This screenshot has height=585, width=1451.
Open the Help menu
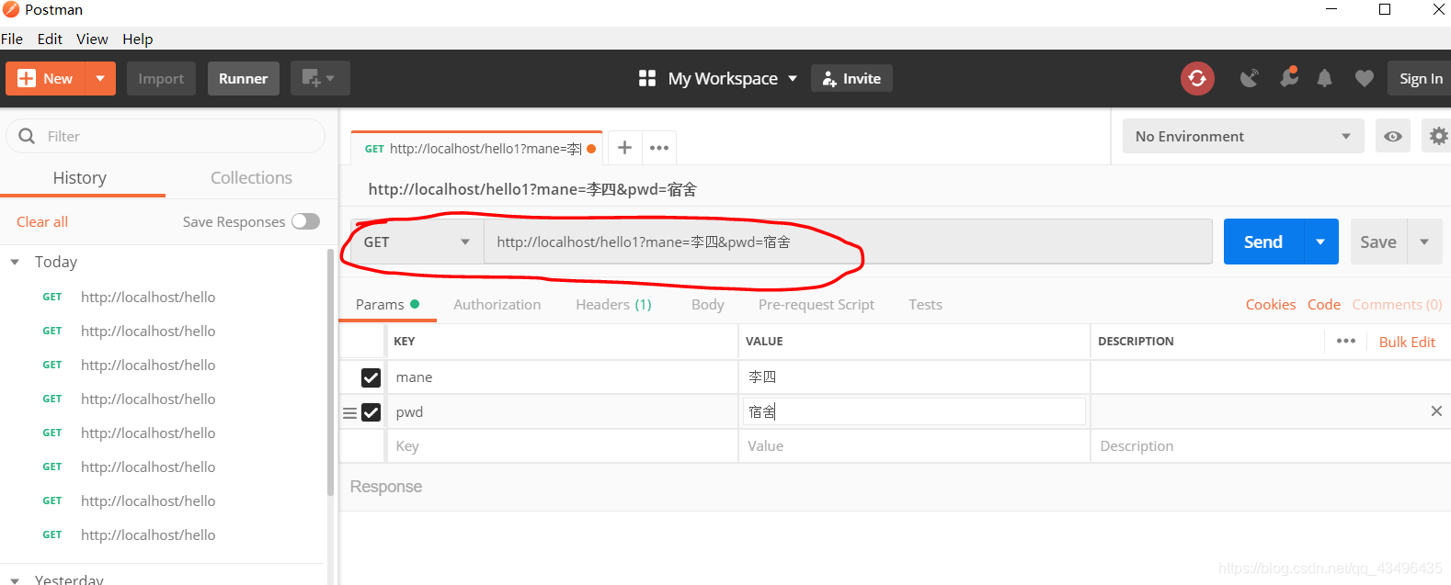(x=138, y=39)
